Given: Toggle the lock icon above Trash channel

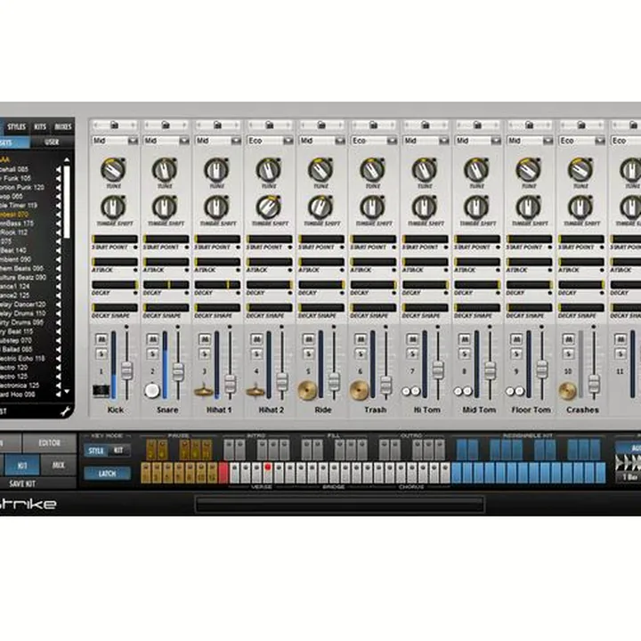Looking at the screenshot, I should point(373,126).
